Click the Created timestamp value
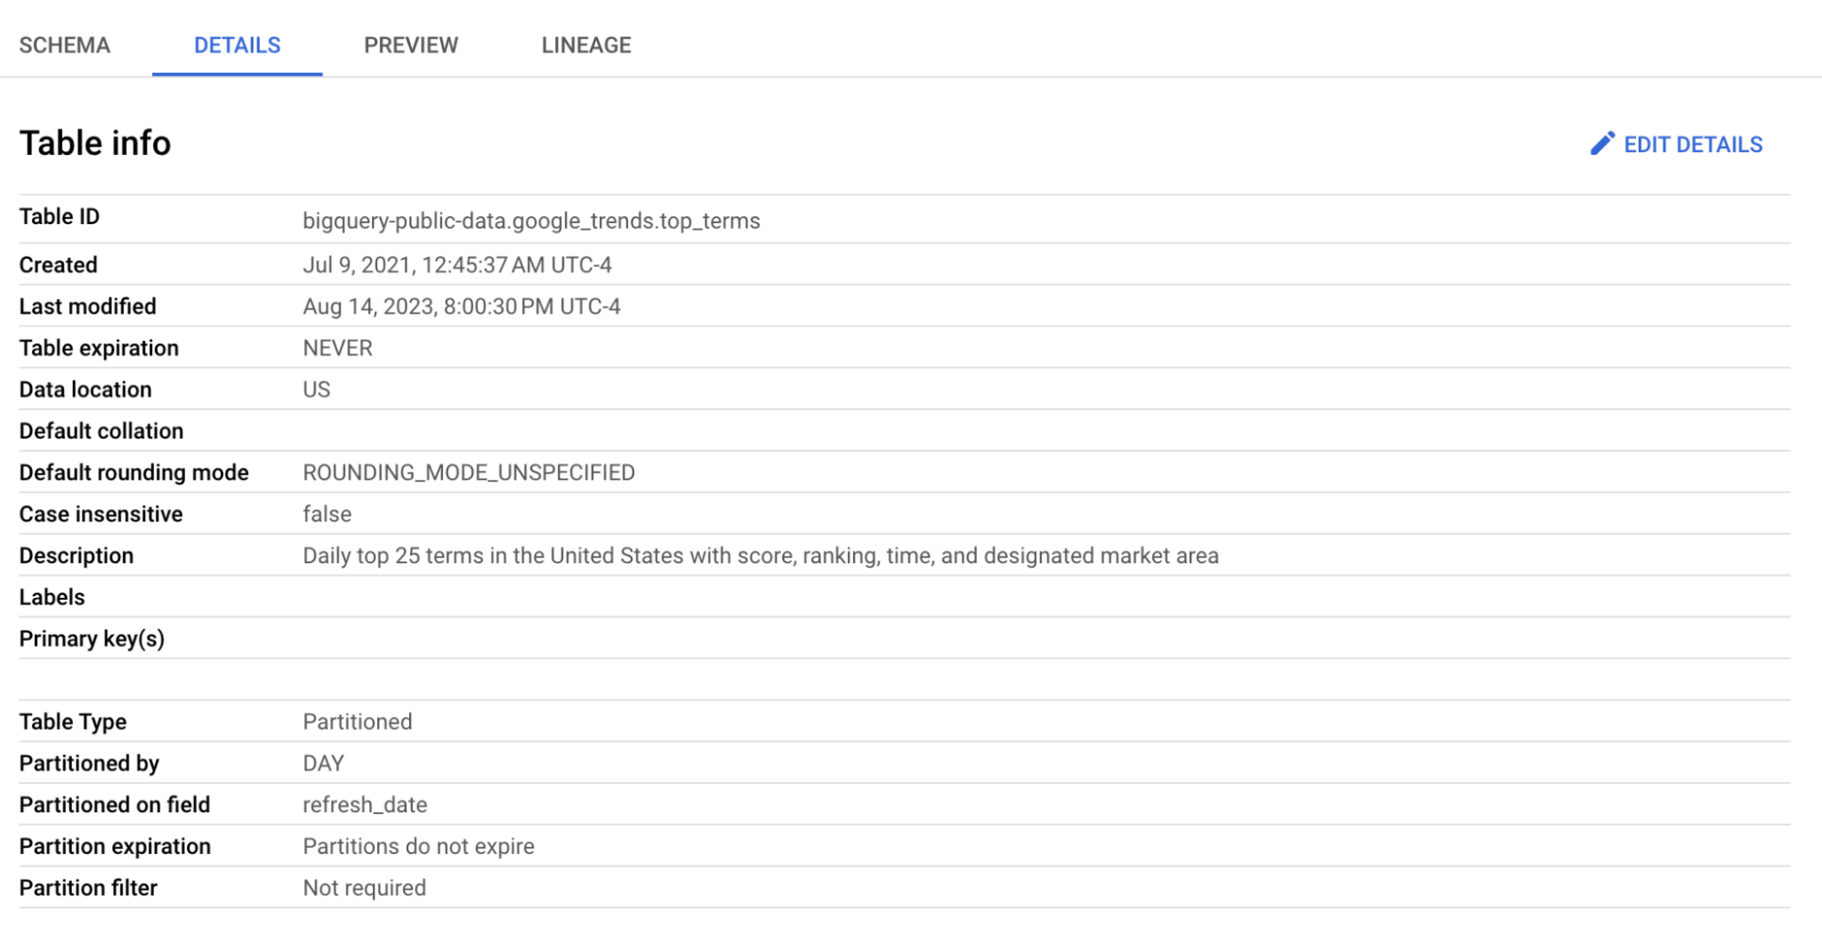 click(x=457, y=265)
